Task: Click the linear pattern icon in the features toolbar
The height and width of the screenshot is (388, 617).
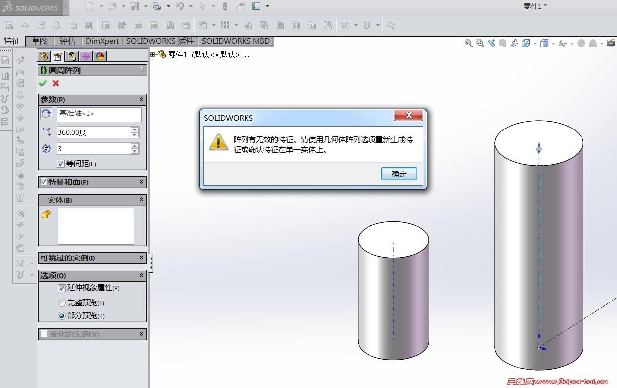Action: pyautogui.click(x=225, y=25)
